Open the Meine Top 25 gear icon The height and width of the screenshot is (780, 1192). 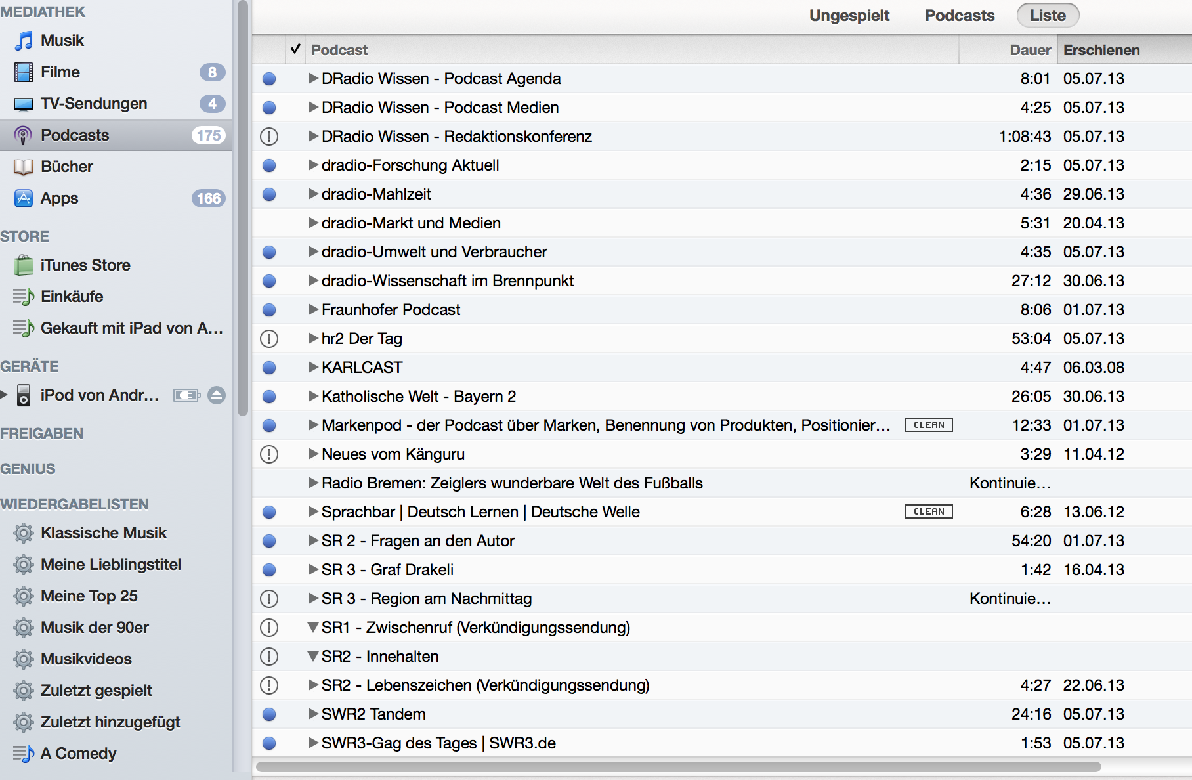pos(24,596)
